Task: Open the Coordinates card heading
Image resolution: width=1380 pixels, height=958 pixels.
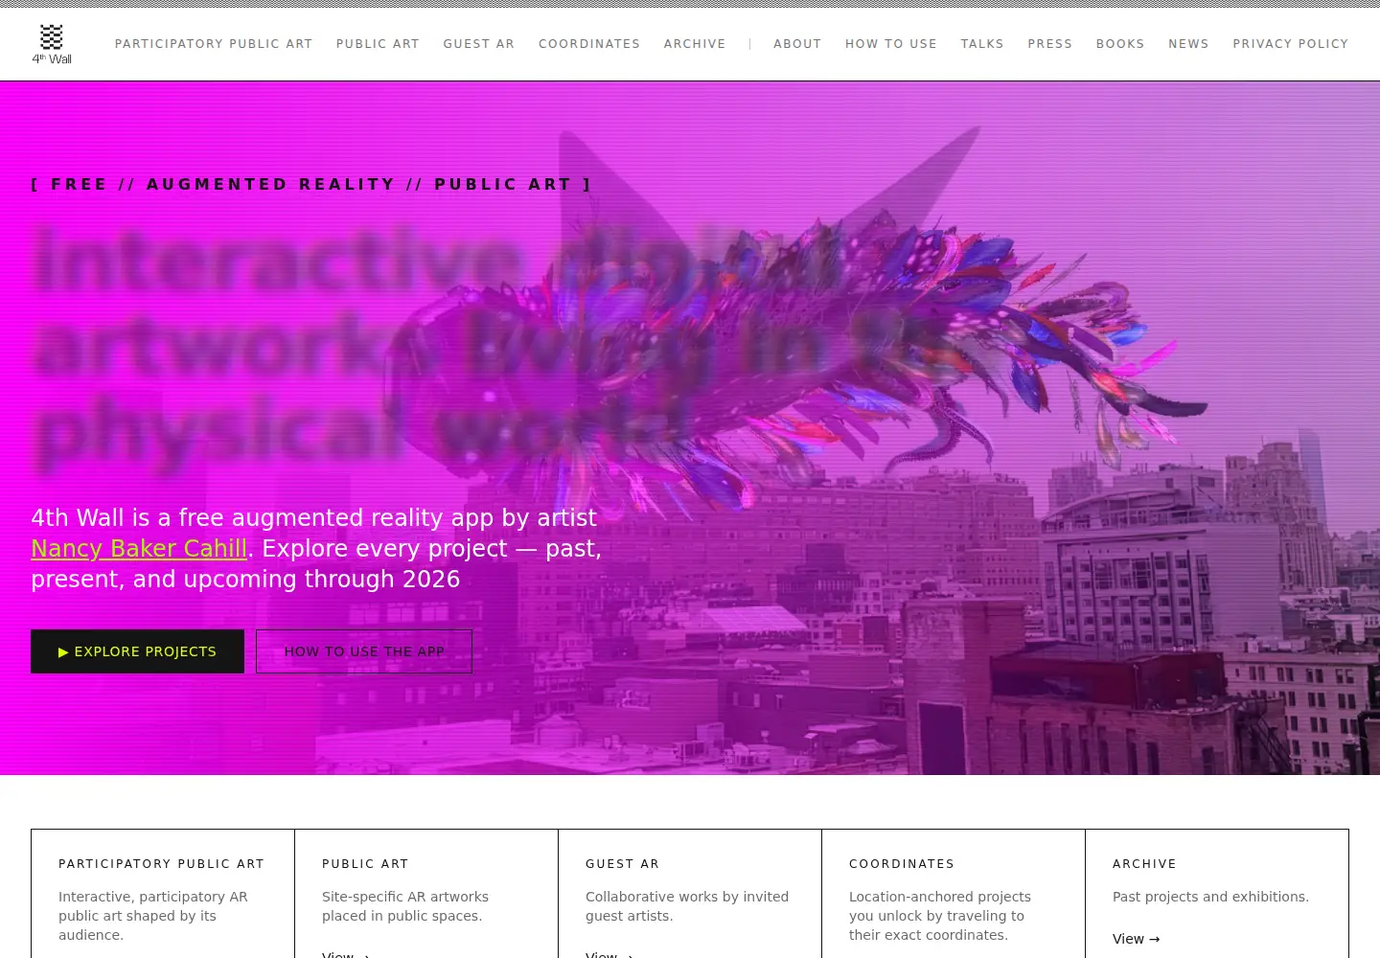Action: coord(902,864)
